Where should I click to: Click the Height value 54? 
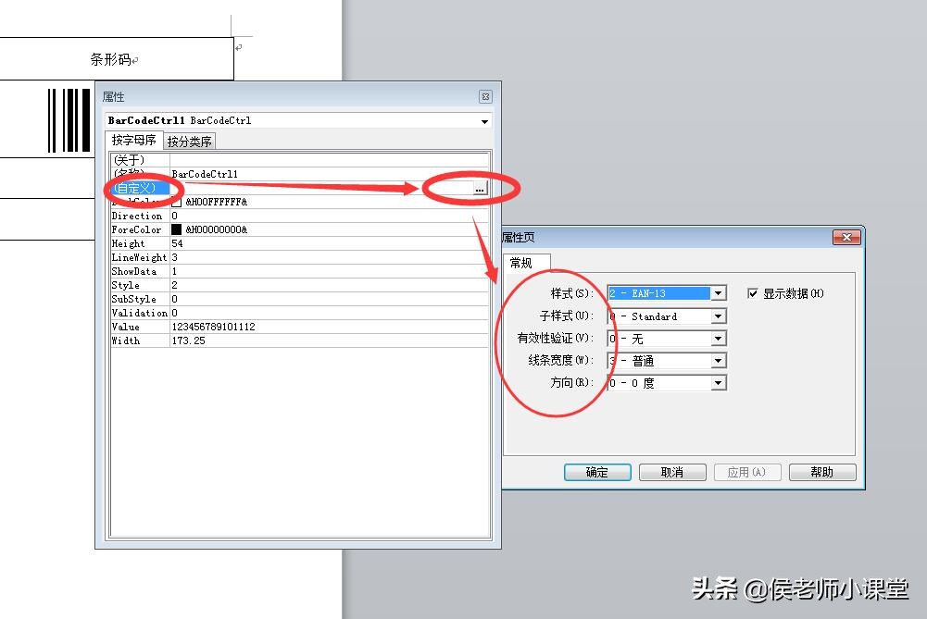(329, 244)
